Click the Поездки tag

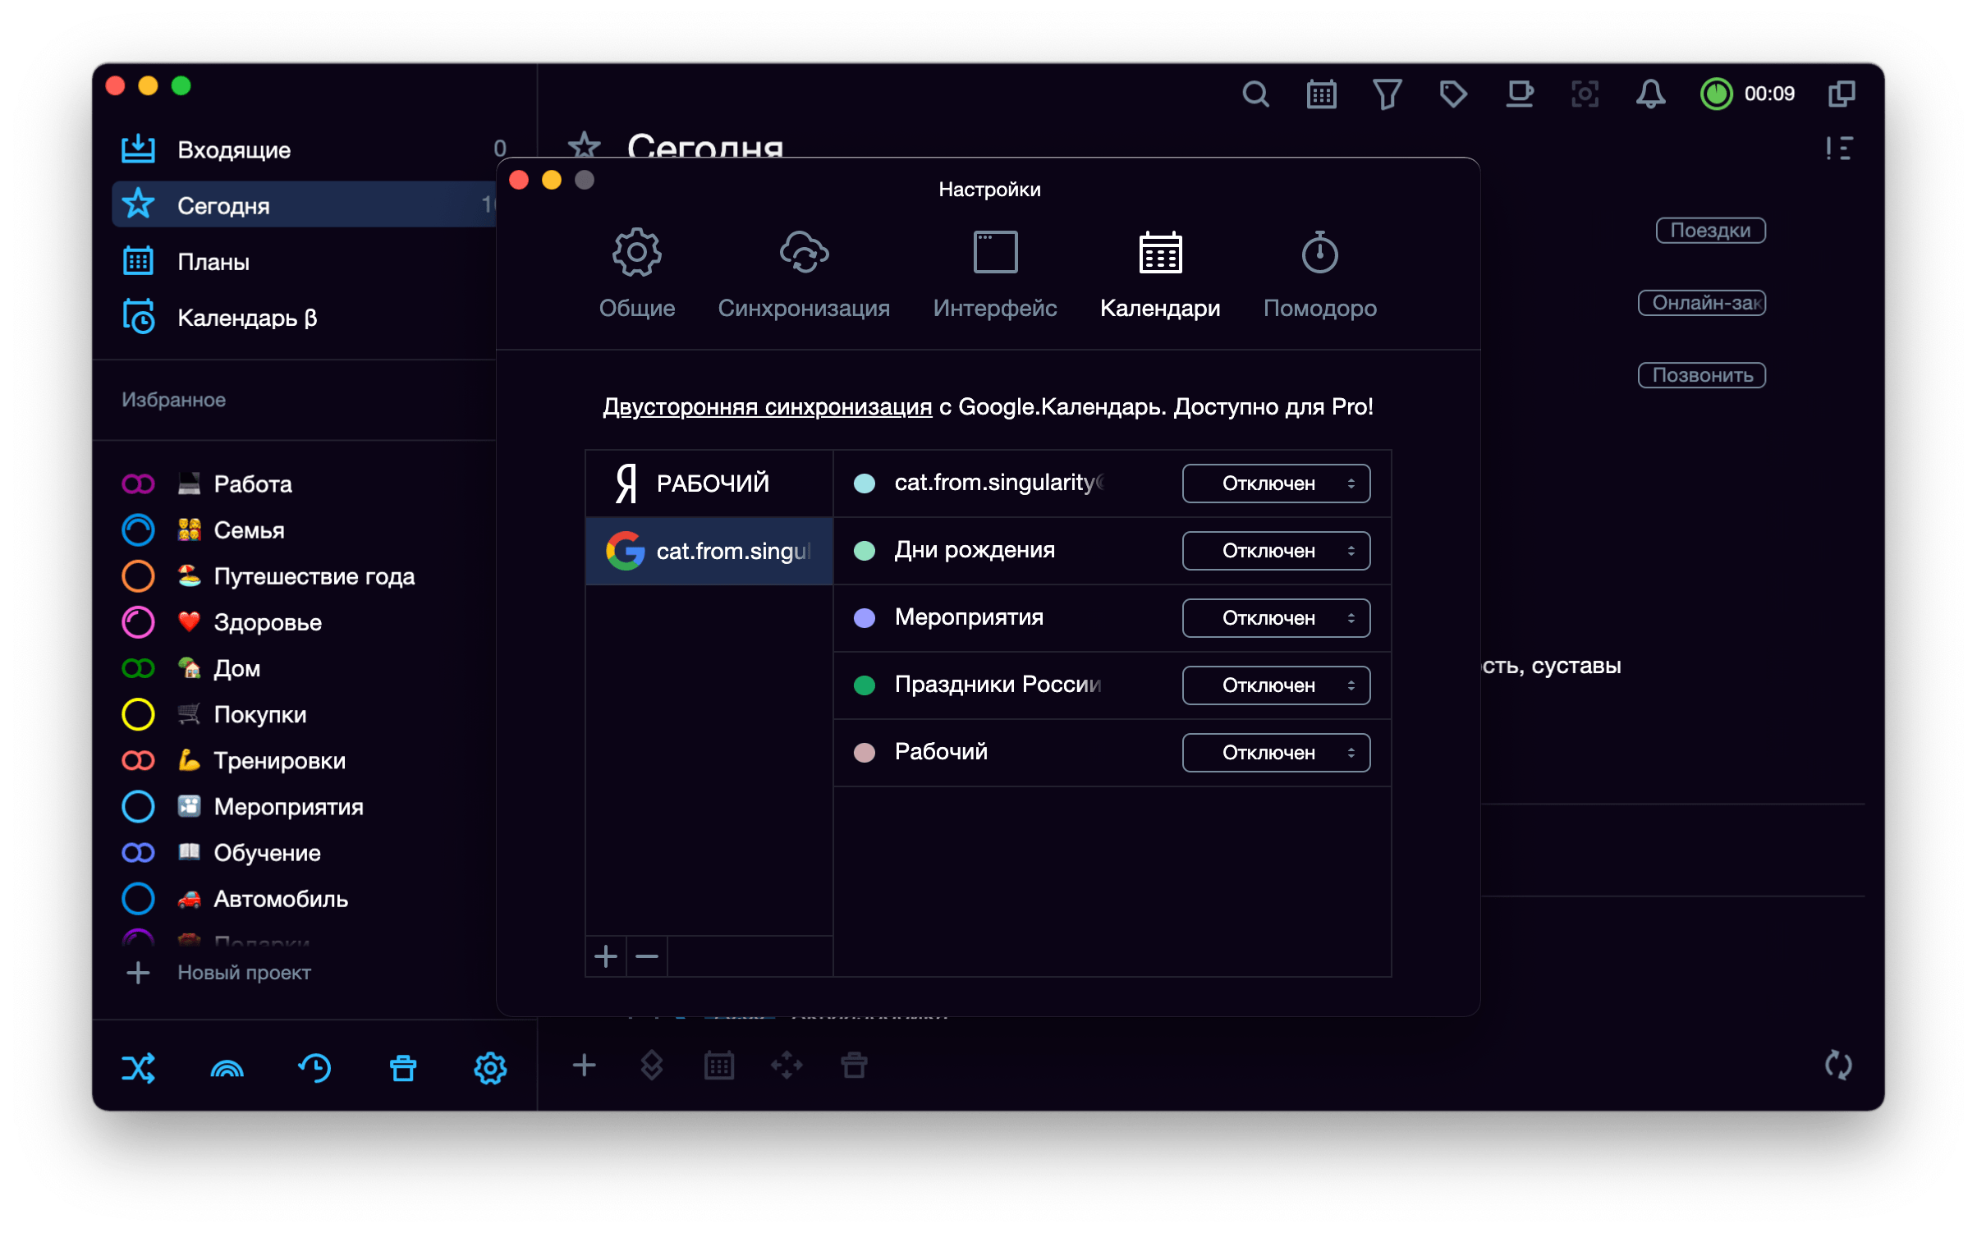click(x=1710, y=231)
